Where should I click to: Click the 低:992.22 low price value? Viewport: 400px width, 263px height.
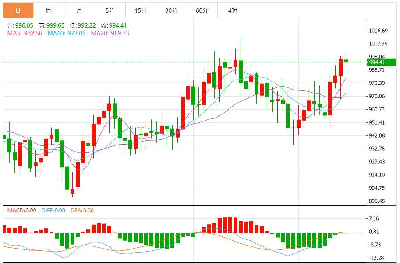83,25
